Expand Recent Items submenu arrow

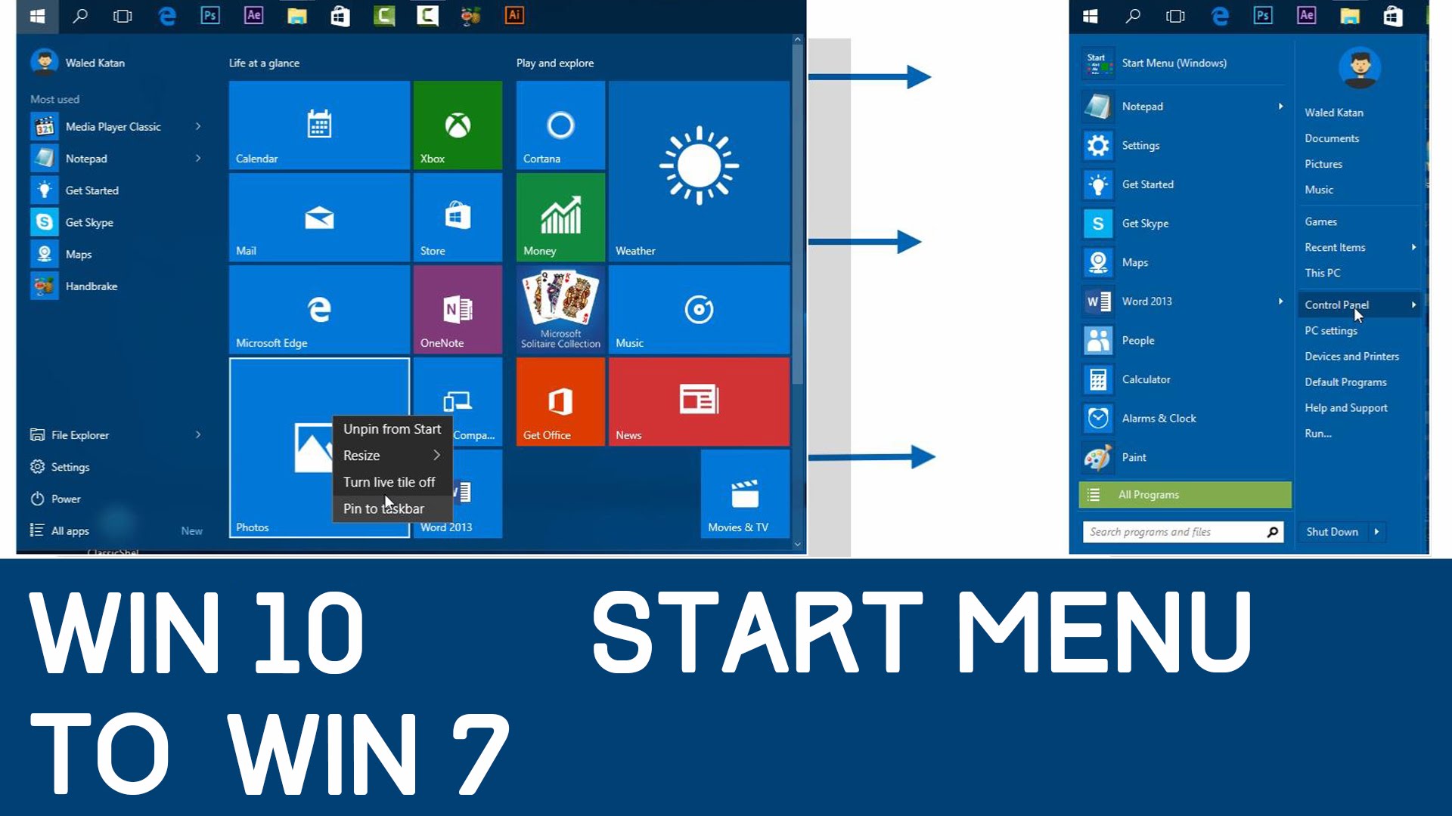pos(1415,247)
